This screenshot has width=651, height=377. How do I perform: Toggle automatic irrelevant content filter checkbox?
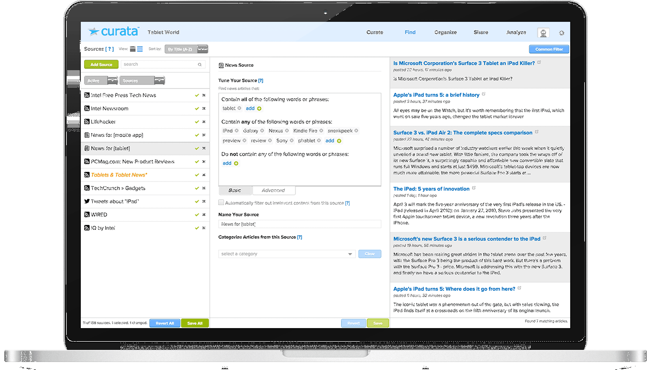(222, 203)
